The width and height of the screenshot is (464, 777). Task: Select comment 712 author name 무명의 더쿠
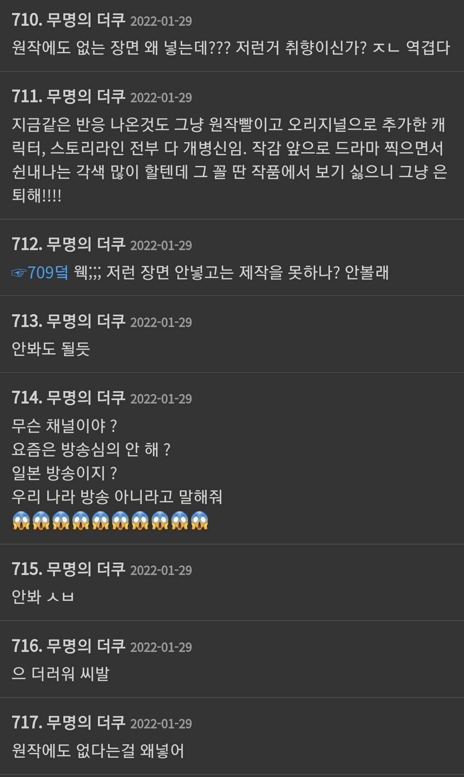(86, 245)
